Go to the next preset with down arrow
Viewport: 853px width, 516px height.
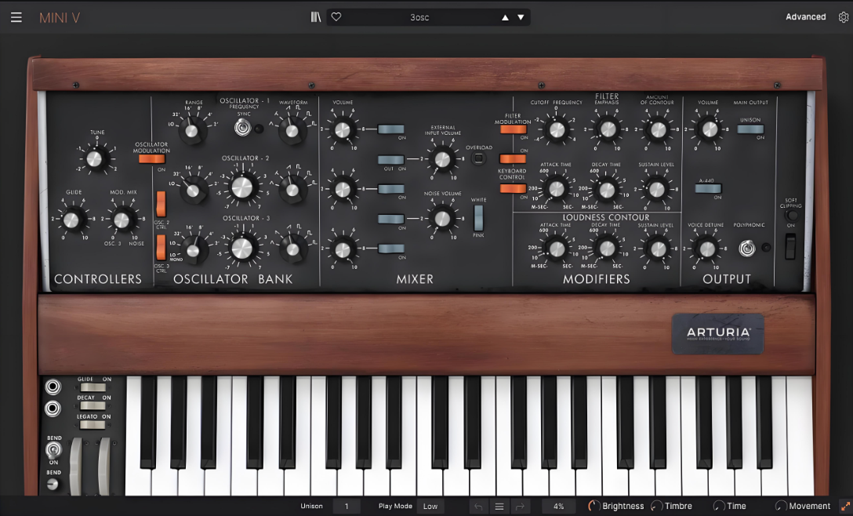pos(521,17)
